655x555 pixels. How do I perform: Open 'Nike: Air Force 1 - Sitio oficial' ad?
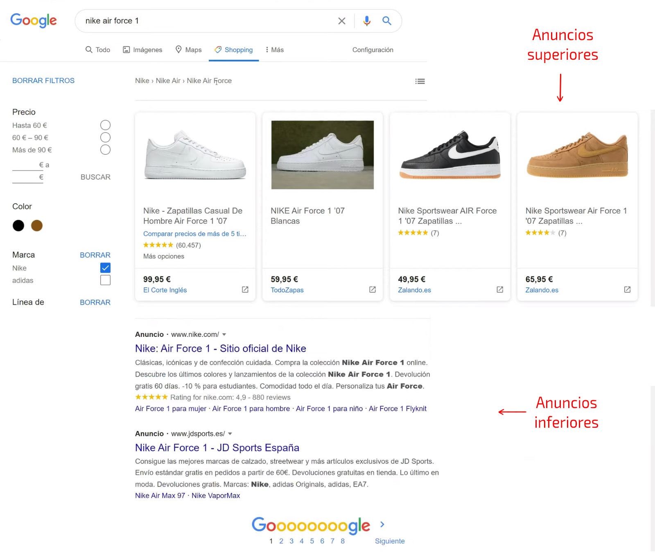pos(221,348)
